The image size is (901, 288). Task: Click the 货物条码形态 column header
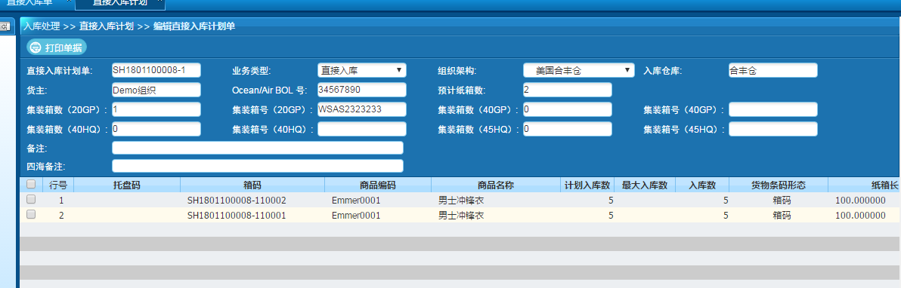pos(779,185)
